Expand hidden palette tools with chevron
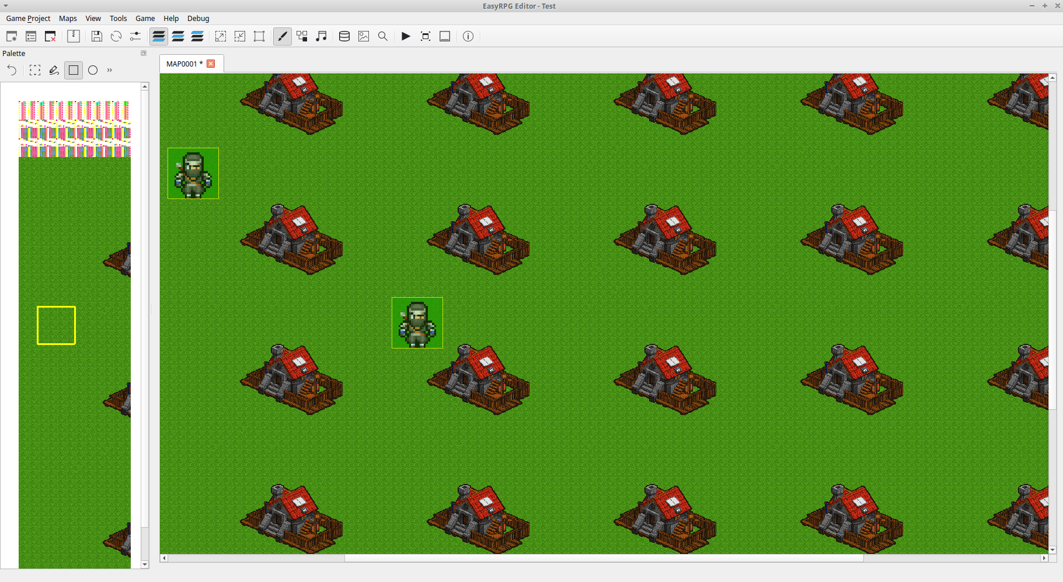This screenshot has width=1063, height=582. click(x=109, y=70)
